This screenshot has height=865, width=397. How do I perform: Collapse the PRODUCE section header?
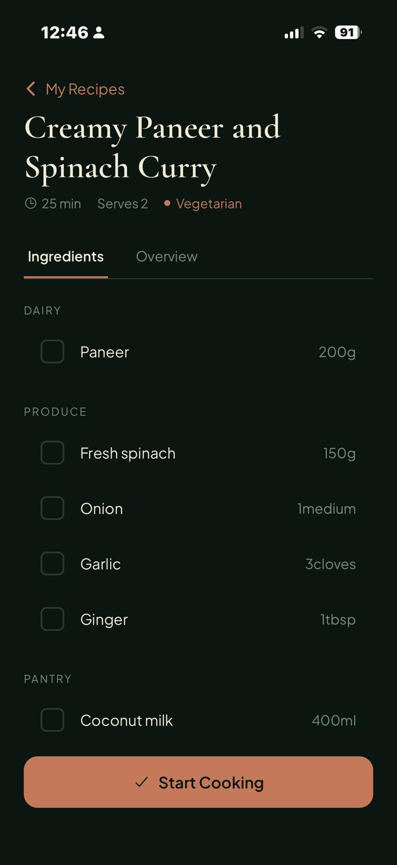click(x=55, y=411)
